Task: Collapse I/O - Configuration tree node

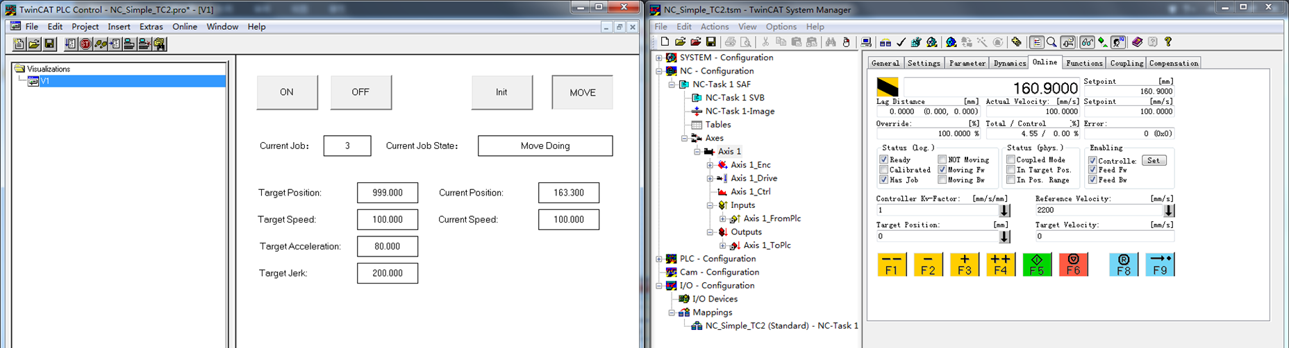Action: click(659, 286)
